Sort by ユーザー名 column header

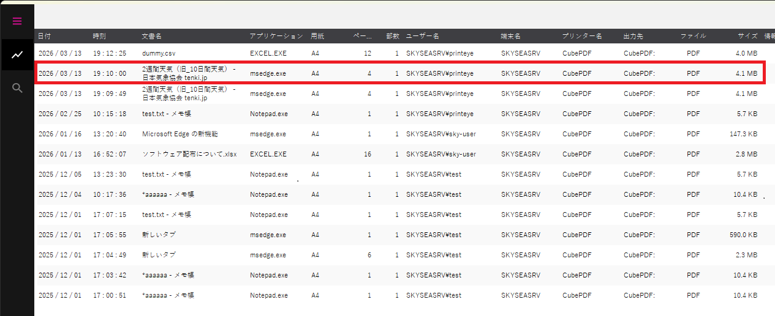(x=423, y=37)
